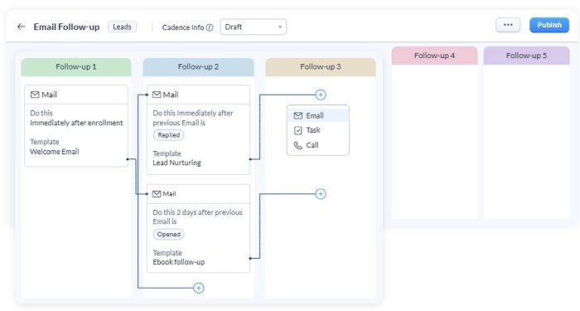Select the Follow-up 1 column header
Image resolution: width=580 pixels, height=311 pixels.
[76, 67]
